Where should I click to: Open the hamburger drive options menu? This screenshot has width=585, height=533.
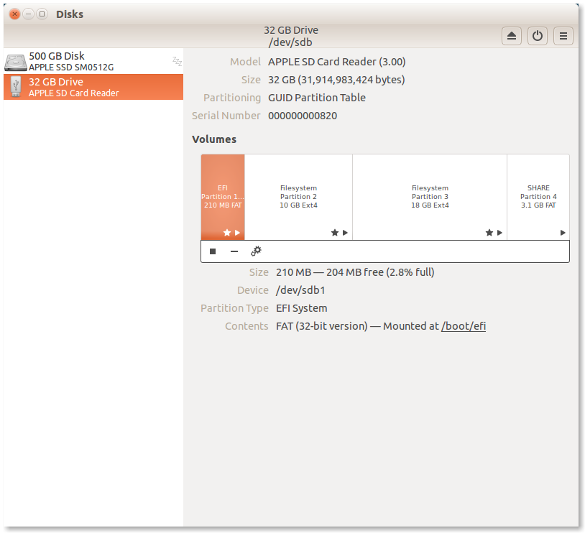(x=563, y=36)
